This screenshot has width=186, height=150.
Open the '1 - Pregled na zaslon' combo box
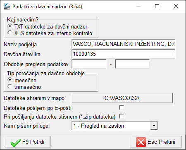pyautogui.click(x=114, y=126)
